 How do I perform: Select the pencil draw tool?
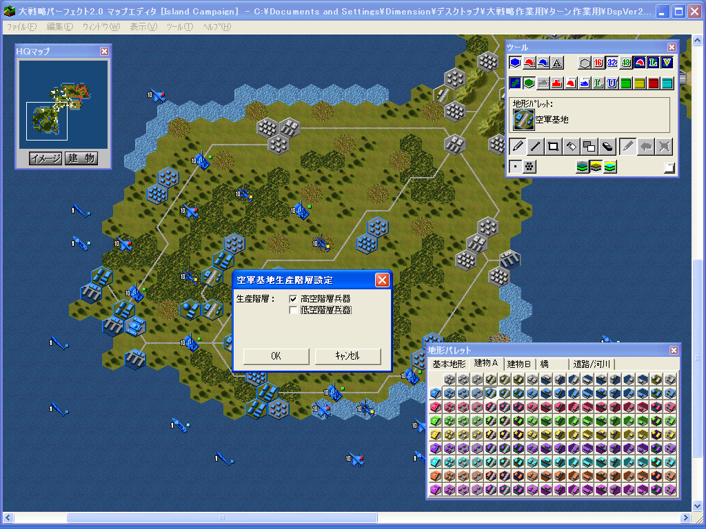coord(516,146)
